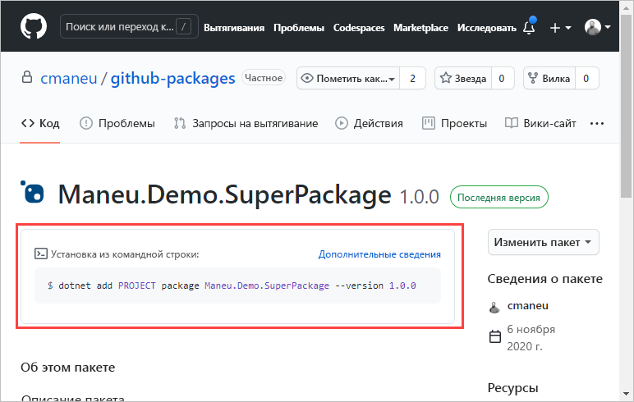Switch to the Проблемы repository tab

coord(117,123)
